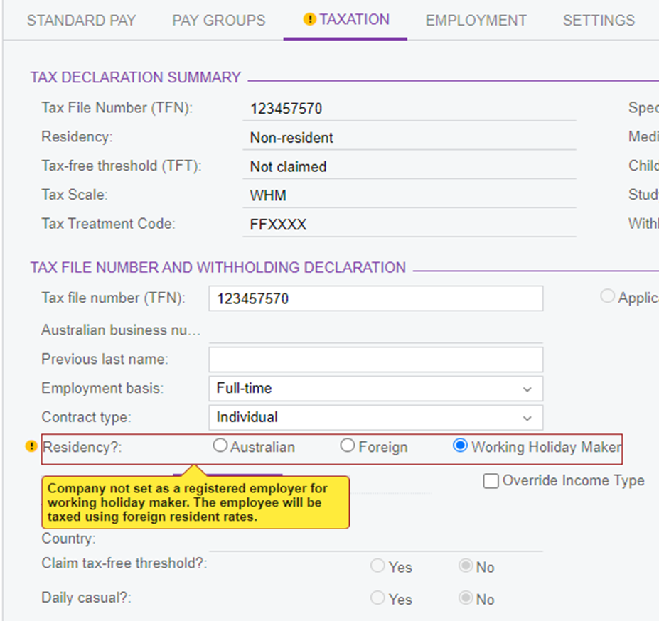The height and width of the screenshot is (621, 659).
Task: Click the warning icon beside Residency
Action: click(31, 447)
